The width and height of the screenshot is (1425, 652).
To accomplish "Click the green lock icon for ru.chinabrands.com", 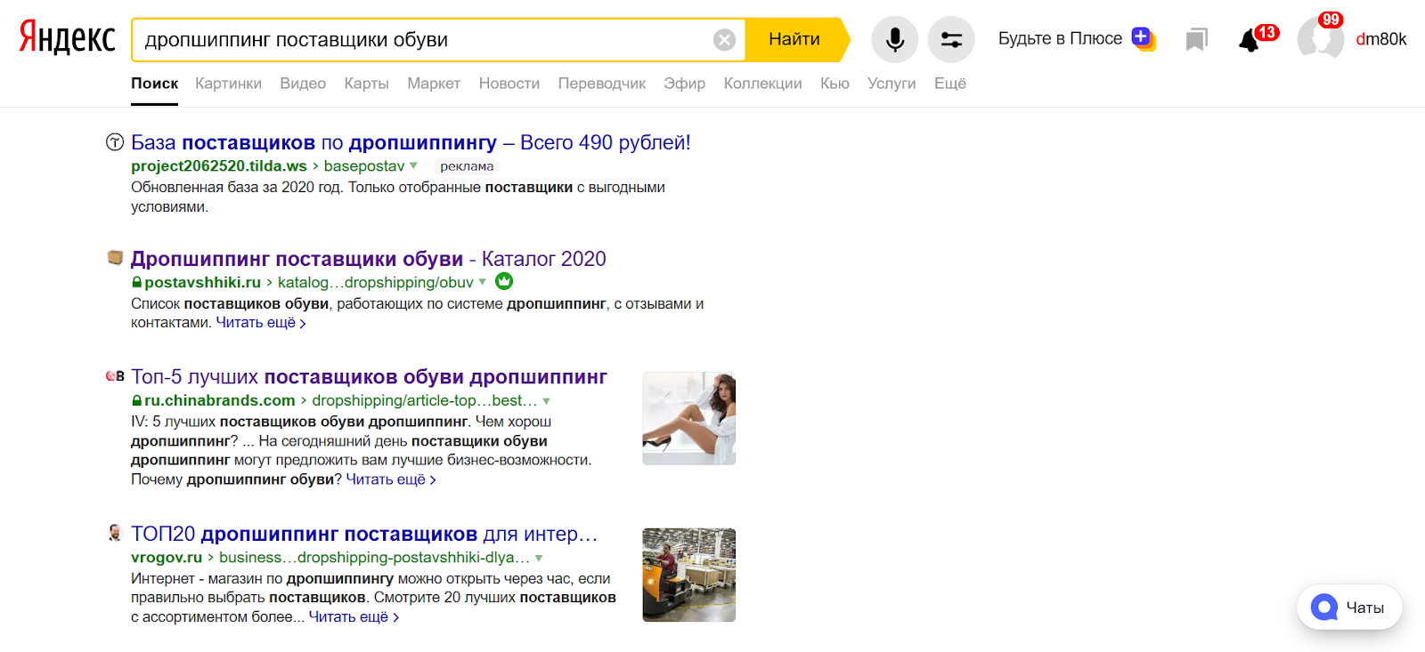I will 137,400.
